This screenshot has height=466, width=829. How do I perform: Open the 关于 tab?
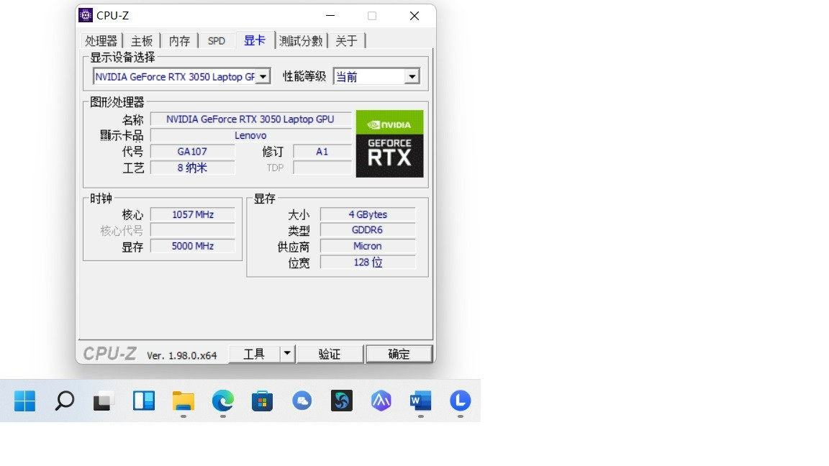[x=346, y=41]
